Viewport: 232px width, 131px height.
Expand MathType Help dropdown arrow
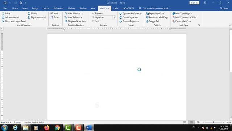[192, 13]
